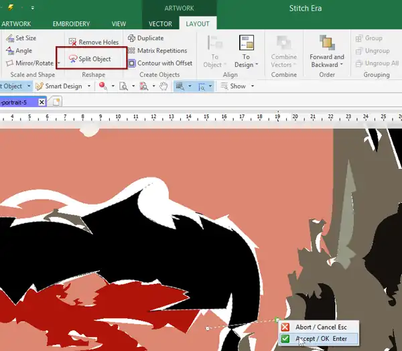Viewport: 402px width, 351px height.
Task: Click the new document tab icon
Action: coord(56,102)
